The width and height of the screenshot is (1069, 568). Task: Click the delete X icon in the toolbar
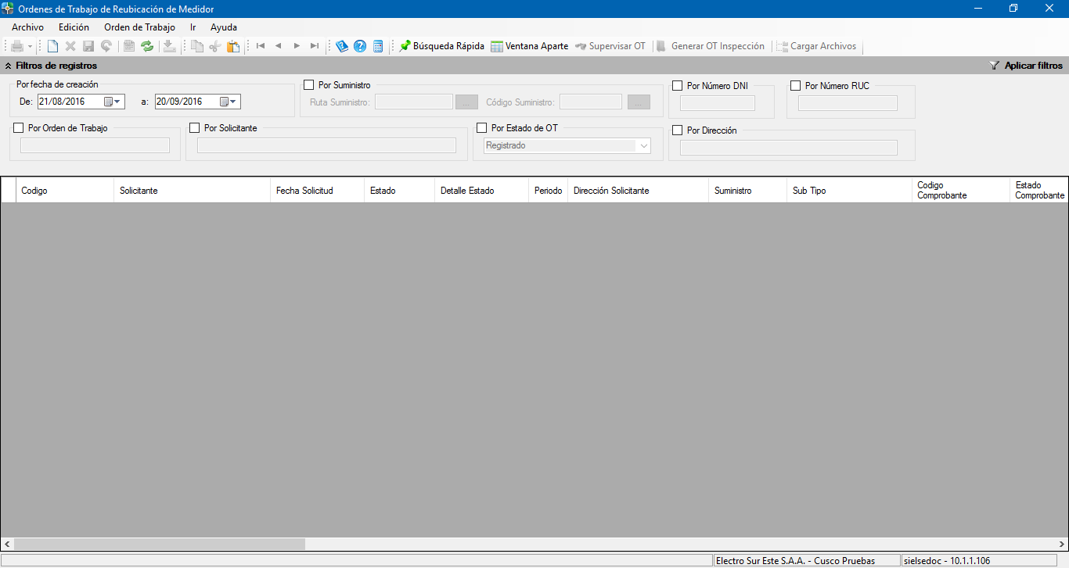coord(70,47)
